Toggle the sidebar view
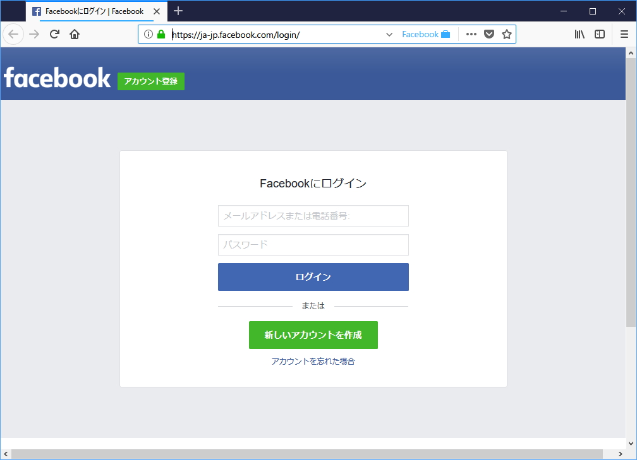Image resolution: width=637 pixels, height=460 pixels. click(x=599, y=34)
